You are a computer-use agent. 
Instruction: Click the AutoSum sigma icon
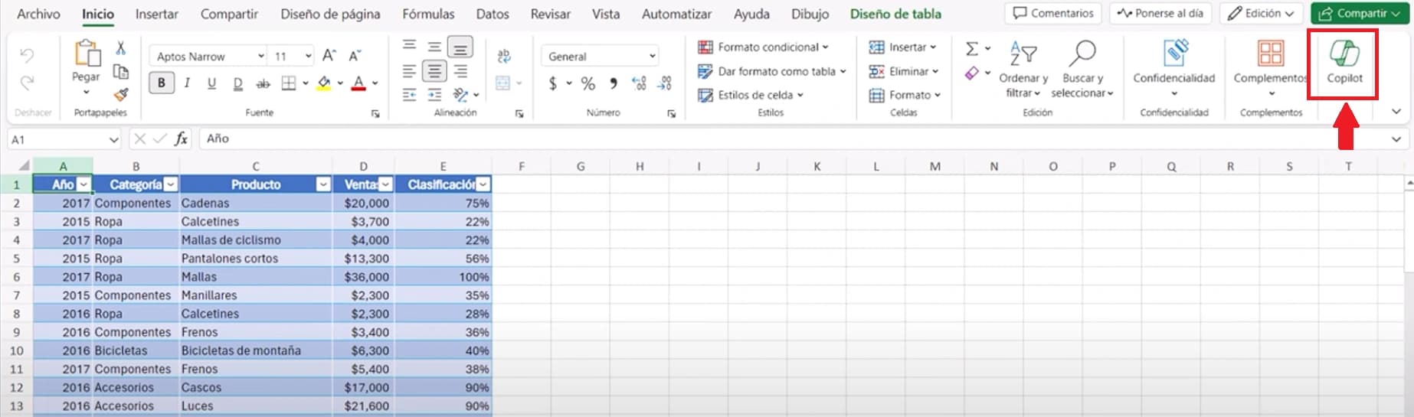tap(971, 49)
